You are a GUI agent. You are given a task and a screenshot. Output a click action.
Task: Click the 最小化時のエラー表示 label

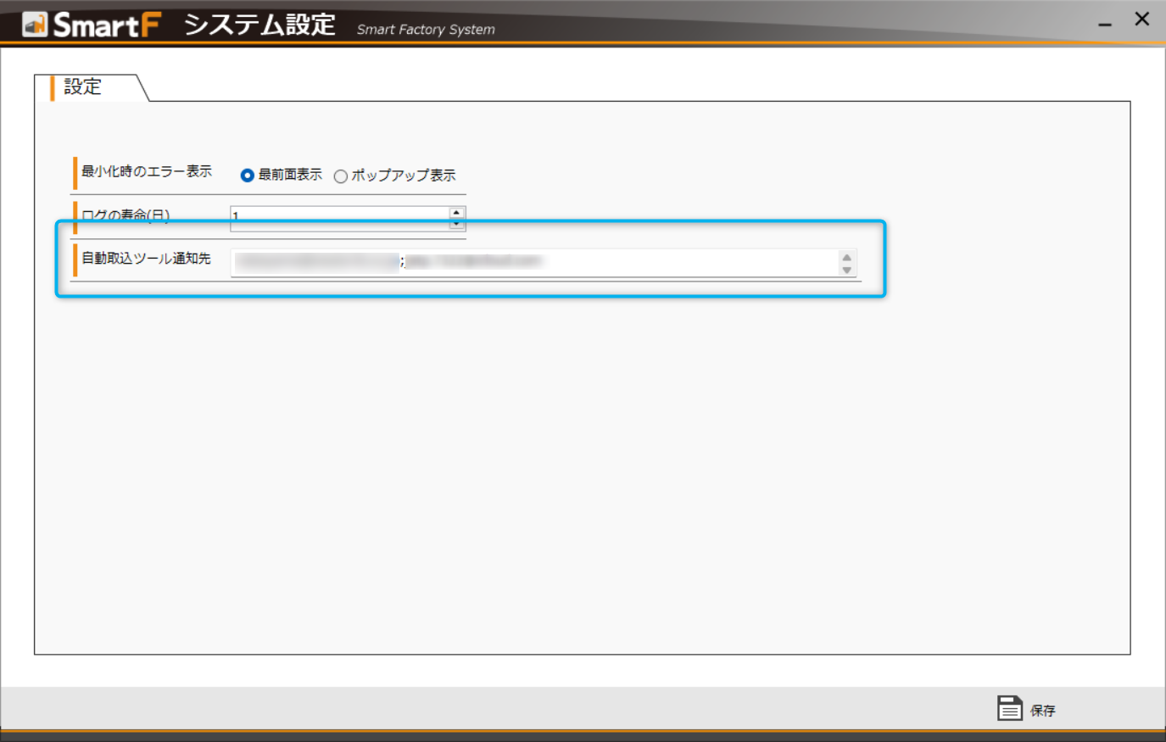click(146, 172)
